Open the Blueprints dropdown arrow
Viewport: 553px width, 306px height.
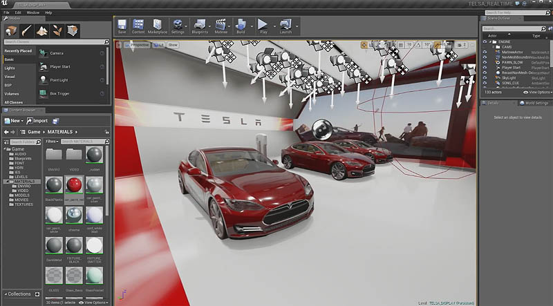[x=210, y=26]
